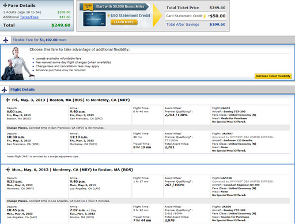Click the Total Ticket Price $249.60 amount
The image size is (295, 224).
pyautogui.click(x=217, y=7)
